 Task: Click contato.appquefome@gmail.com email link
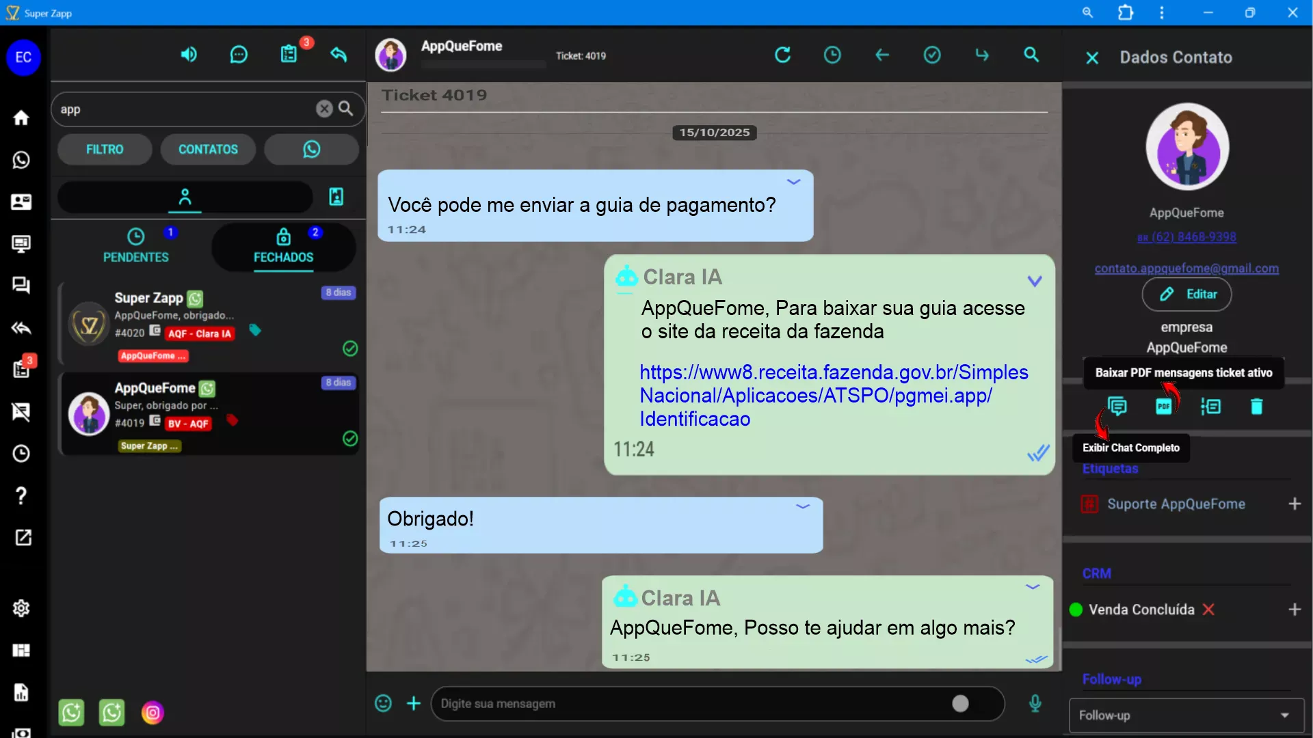click(x=1186, y=269)
